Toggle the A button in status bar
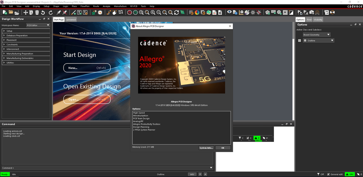This screenshot has width=363, height=177. (x=205, y=174)
